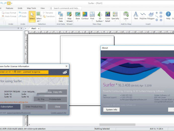Expand the Post map dropdown arrow
Screen dimensions: 174x131
pyautogui.click(x=92, y=21)
